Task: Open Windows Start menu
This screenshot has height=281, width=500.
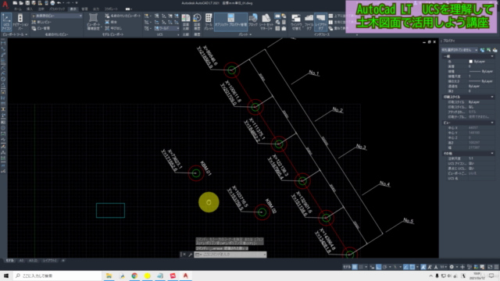Action: click(5, 276)
